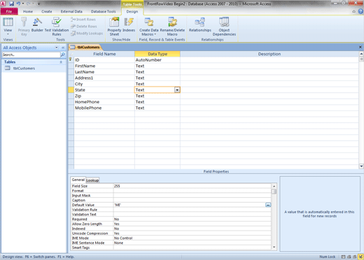The image size is (364, 260).
Task: Click the IME Mode value No Control
Action: [192, 238]
